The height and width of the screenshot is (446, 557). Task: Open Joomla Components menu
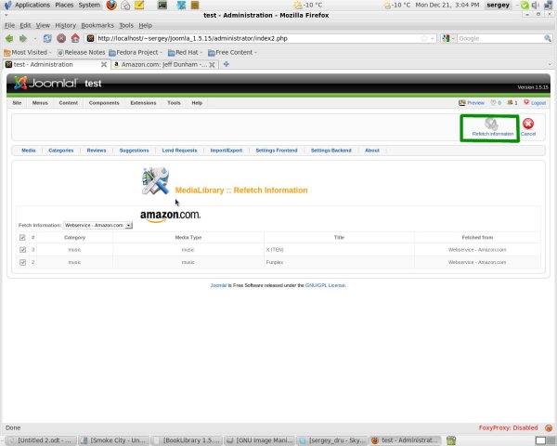click(x=104, y=103)
